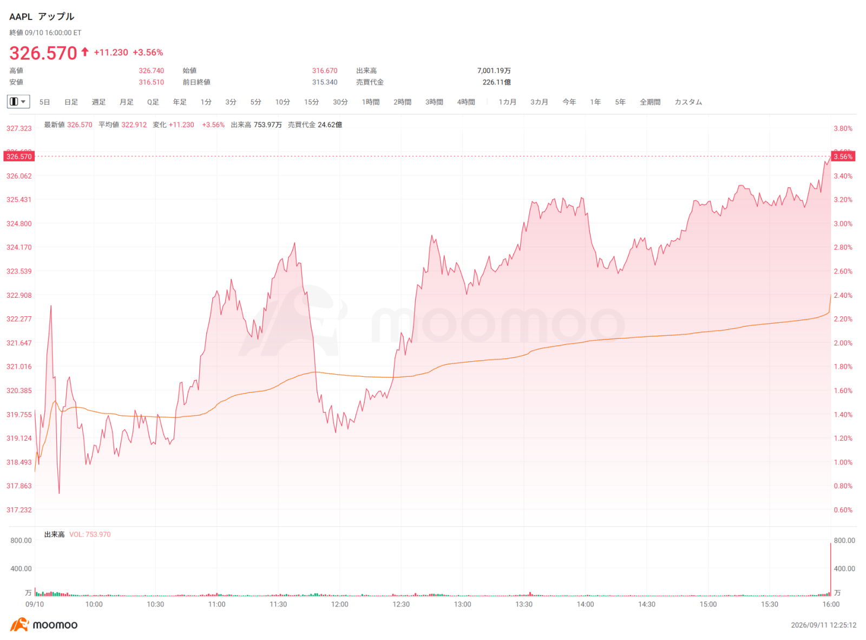This screenshot has width=866, height=640.
Task: Select the 年足 yearly tab
Action: point(180,102)
